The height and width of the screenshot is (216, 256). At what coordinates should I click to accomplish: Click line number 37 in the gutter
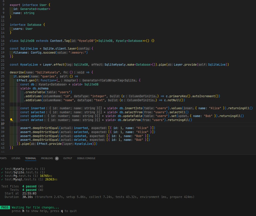pos(3,124)
